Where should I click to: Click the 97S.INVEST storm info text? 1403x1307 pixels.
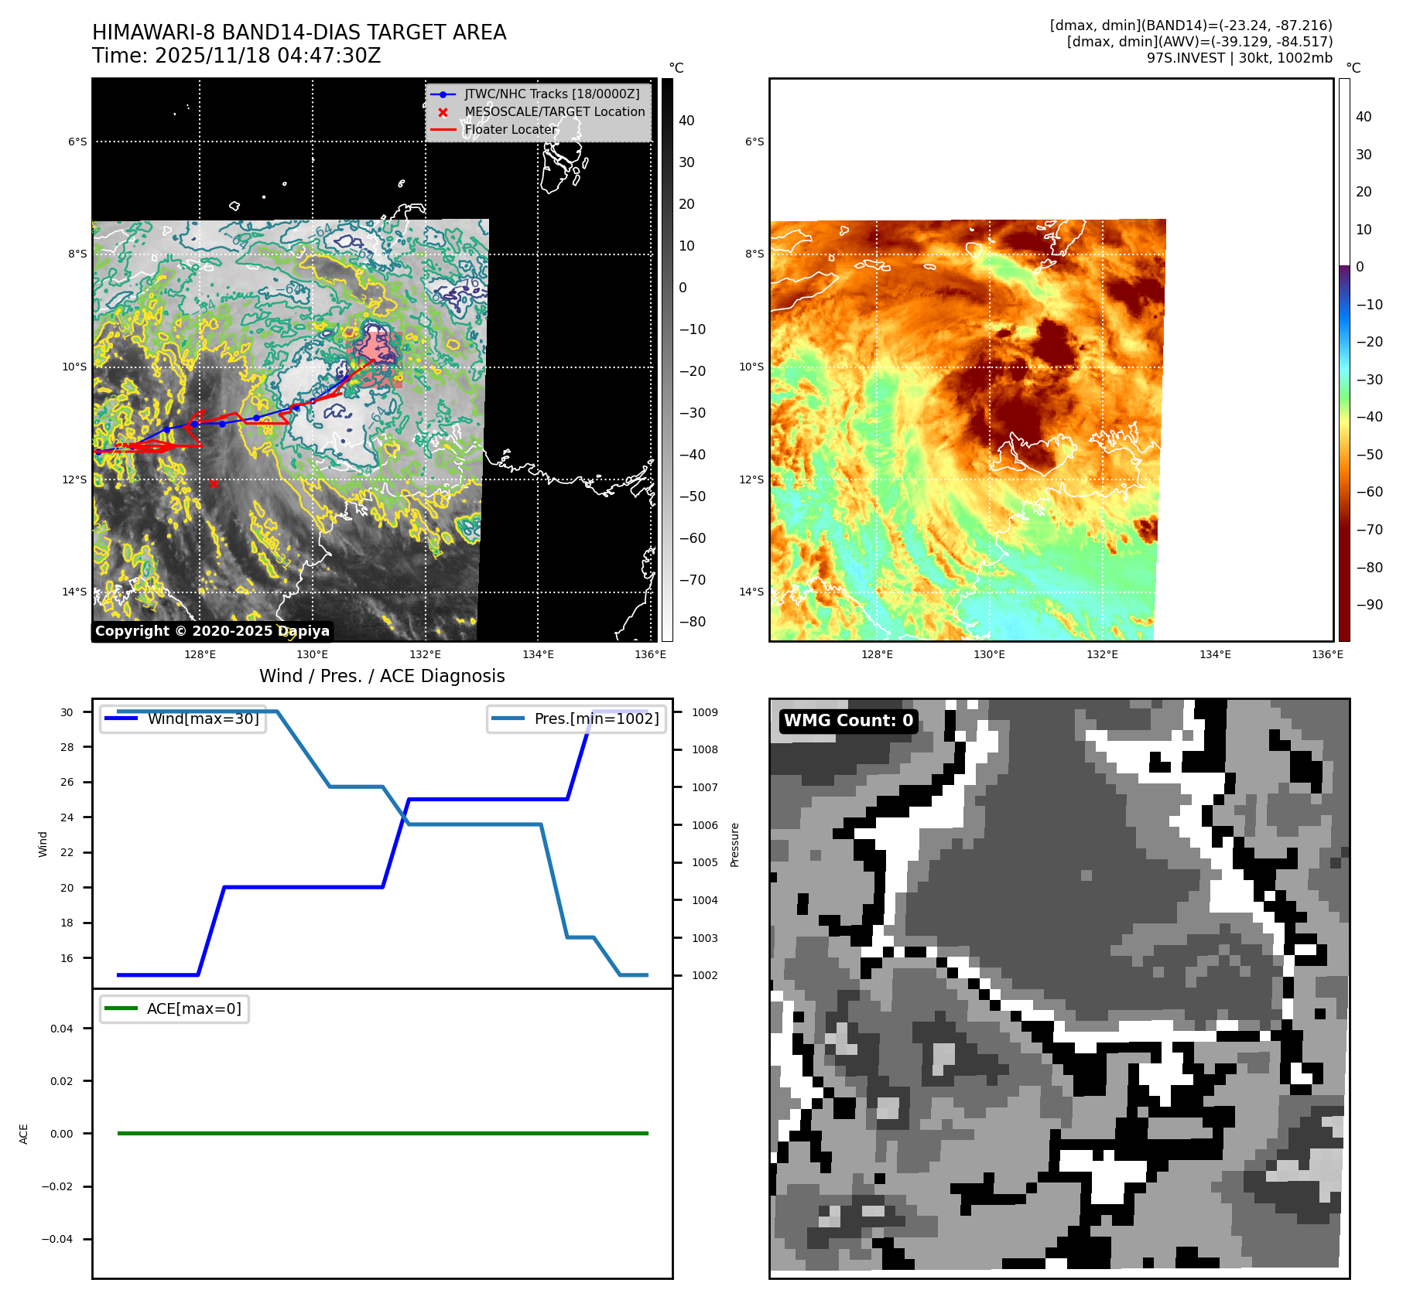tap(1239, 58)
